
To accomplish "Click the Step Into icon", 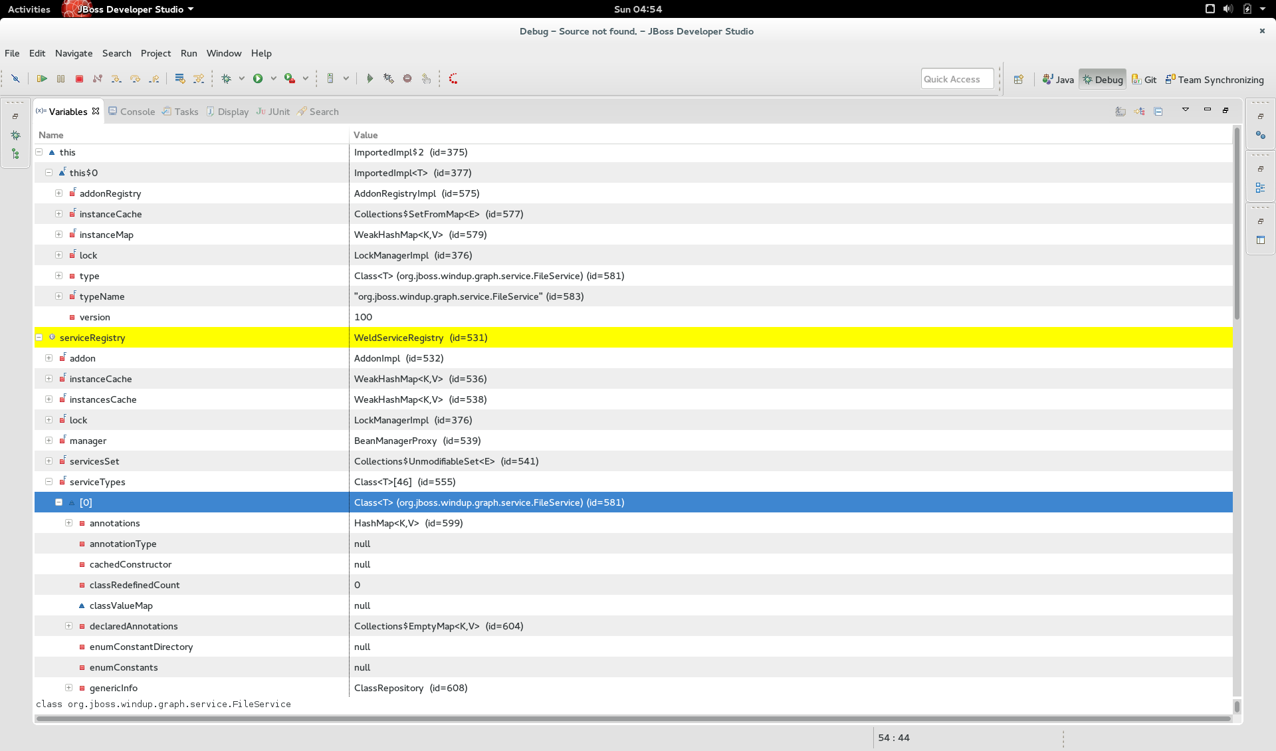I will coord(116,78).
